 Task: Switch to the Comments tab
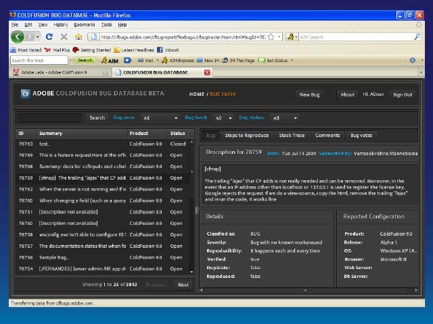(327, 135)
